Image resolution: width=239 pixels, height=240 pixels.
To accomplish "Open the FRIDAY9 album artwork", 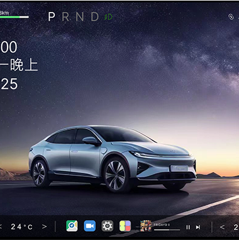I will tap(146, 226).
